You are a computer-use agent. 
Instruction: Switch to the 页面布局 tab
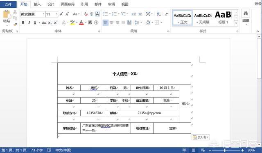68,4
